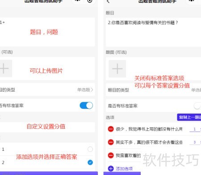The image size is (201, 175).
Task: Click option text 很少，我觉得书上写的都没有什么用
Action: pos(149,129)
